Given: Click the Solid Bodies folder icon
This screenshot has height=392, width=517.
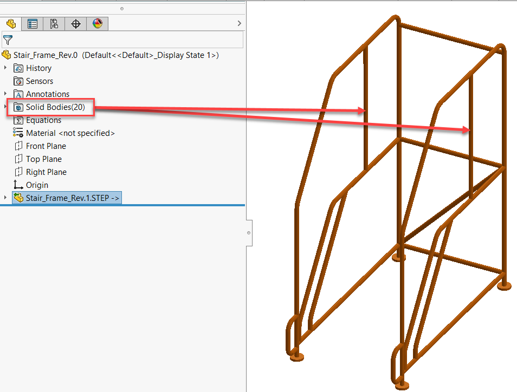Looking at the screenshot, I should (18, 107).
